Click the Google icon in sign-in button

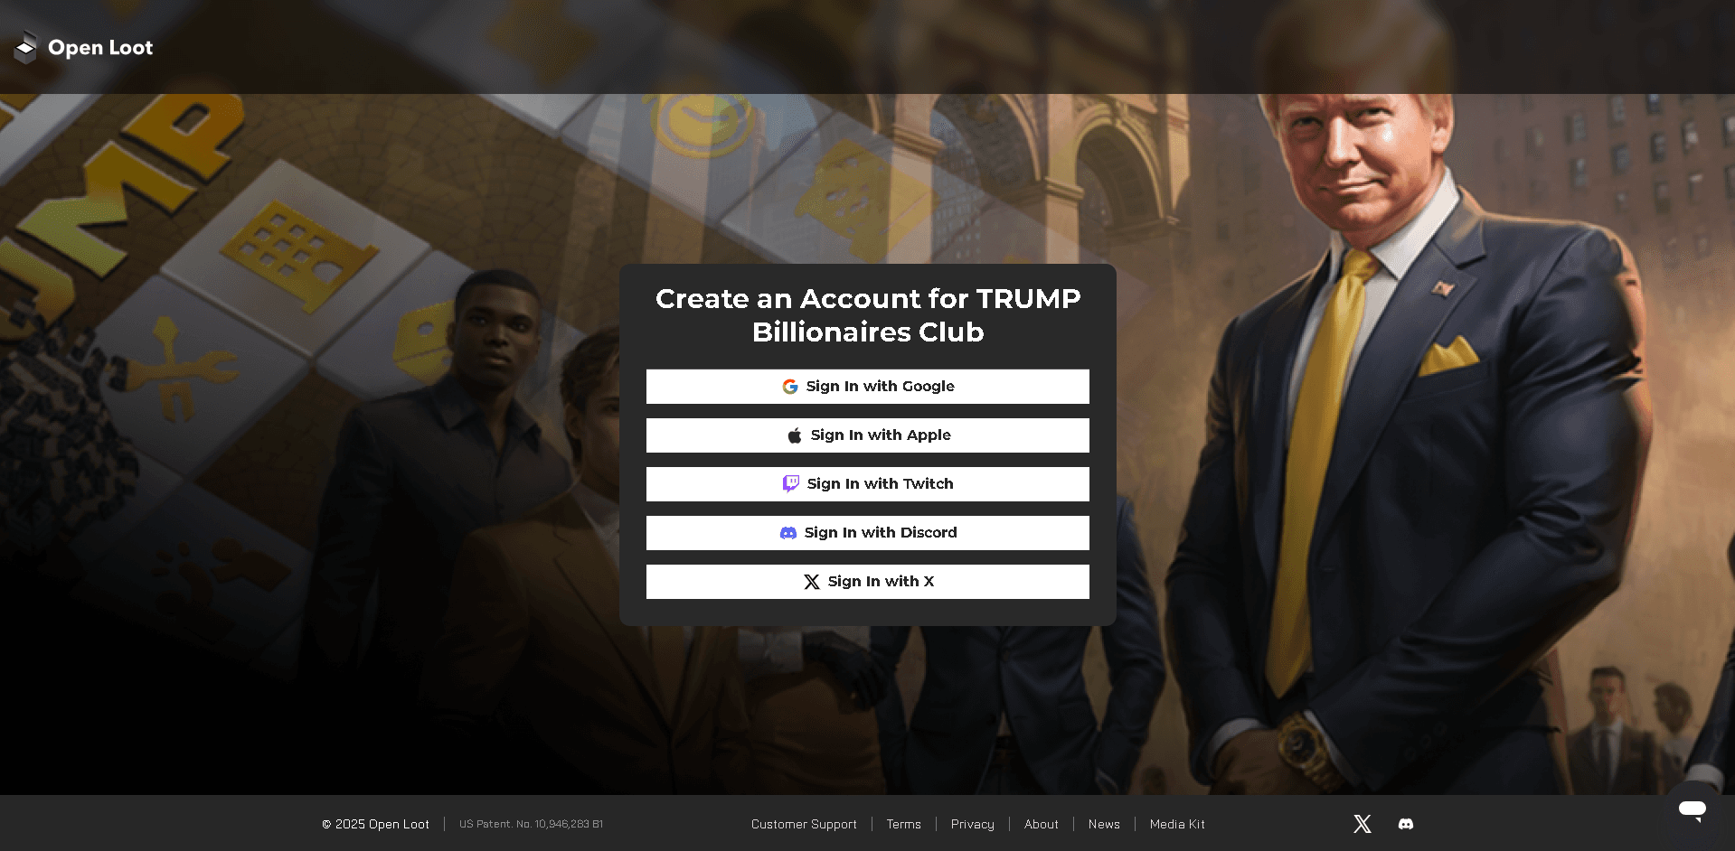pyautogui.click(x=790, y=387)
